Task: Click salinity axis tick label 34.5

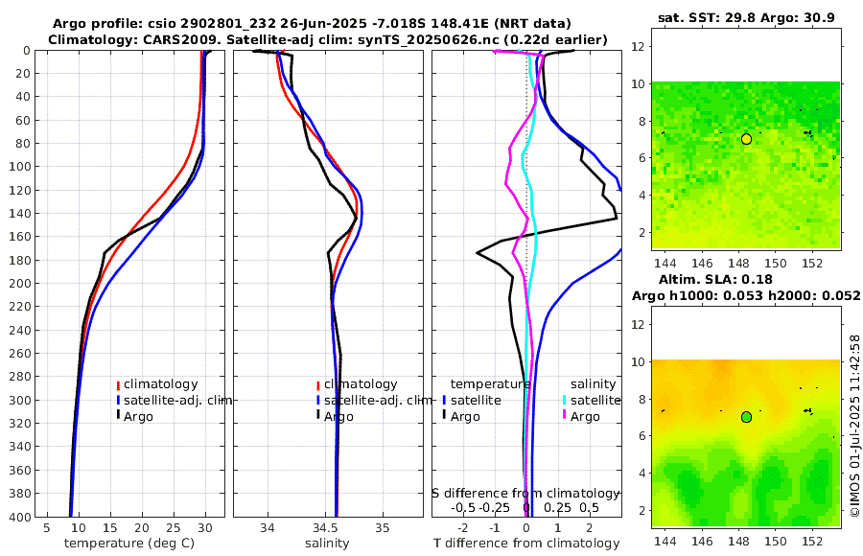Action: pos(325,528)
